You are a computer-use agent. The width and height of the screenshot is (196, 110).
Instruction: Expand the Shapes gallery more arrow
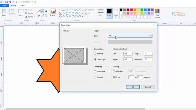click(82, 16)
